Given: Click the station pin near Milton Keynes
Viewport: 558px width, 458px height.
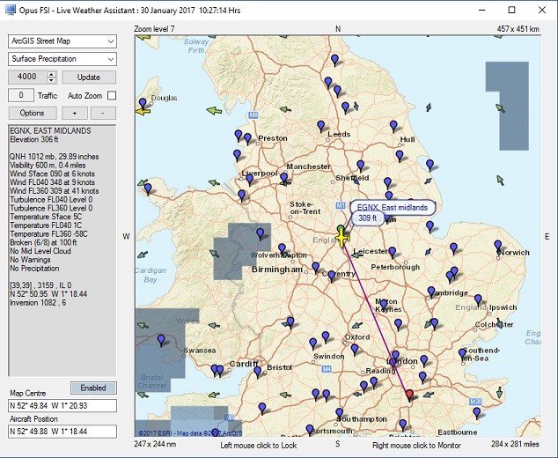Looking at the screenshot, I should pos(383,304).
